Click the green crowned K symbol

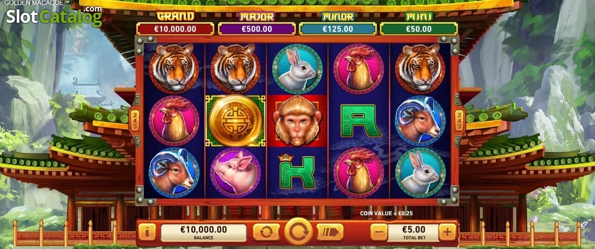297,171
